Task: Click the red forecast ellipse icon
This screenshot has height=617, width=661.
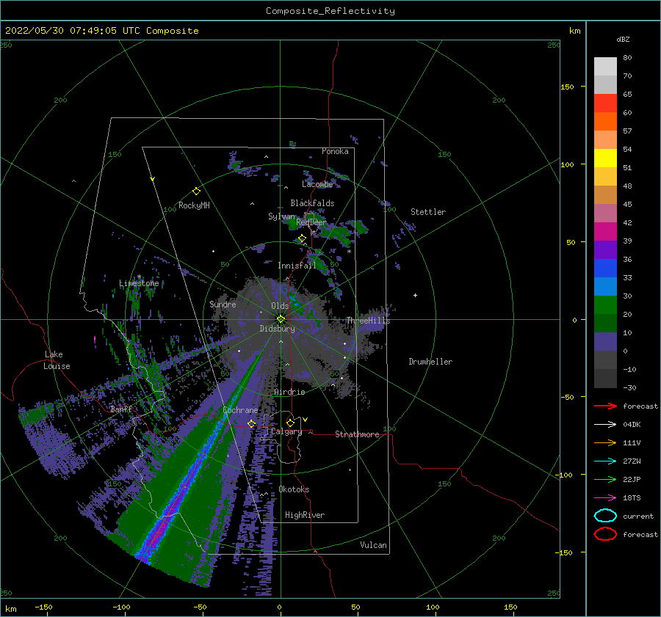Action: (x=605, y=534)
